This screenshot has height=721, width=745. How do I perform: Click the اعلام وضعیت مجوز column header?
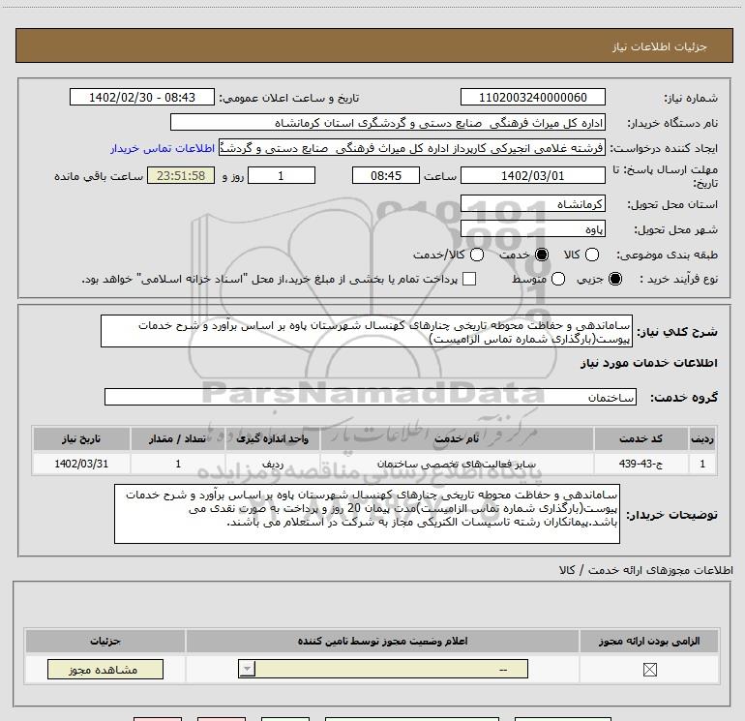pos(382,641)
